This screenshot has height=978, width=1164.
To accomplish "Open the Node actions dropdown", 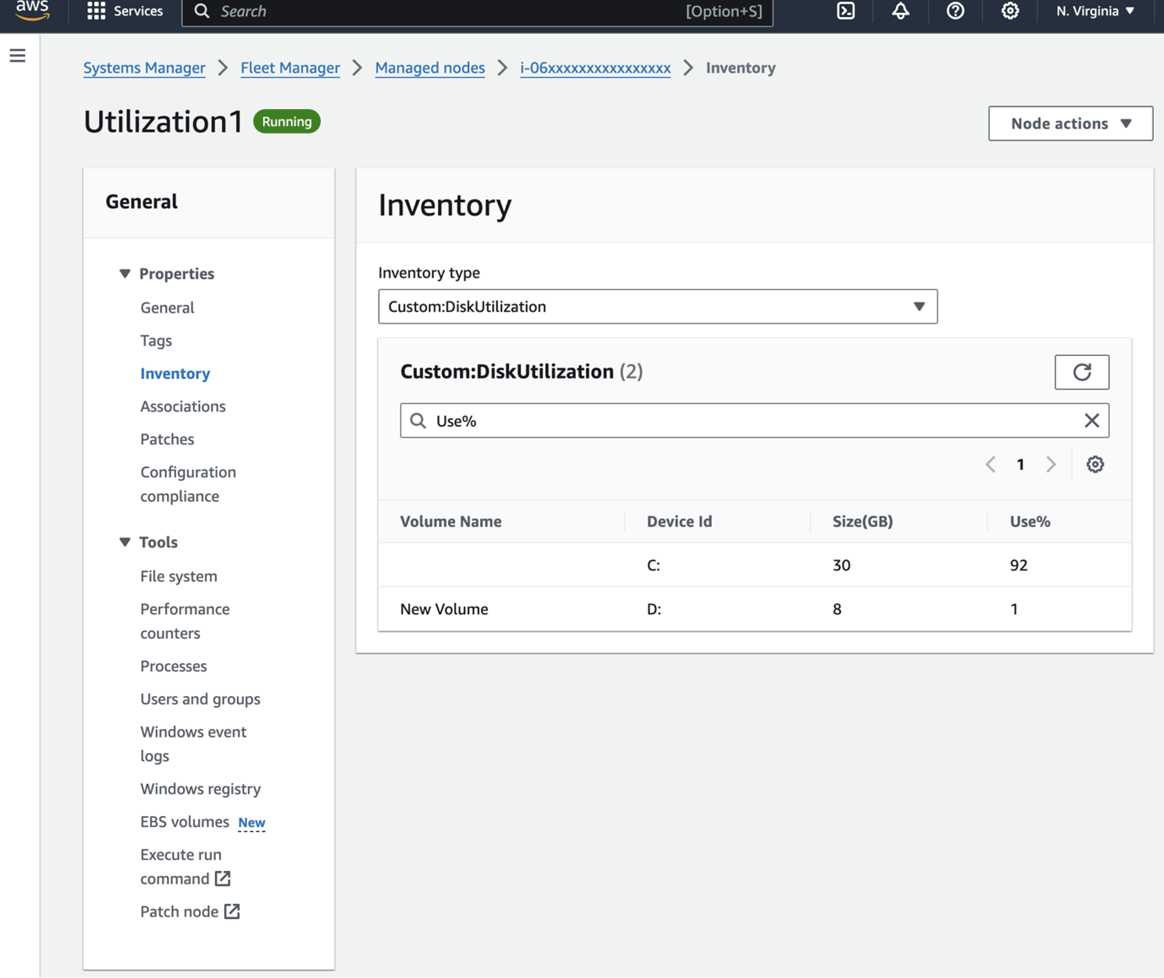I will coord(1070,123).
